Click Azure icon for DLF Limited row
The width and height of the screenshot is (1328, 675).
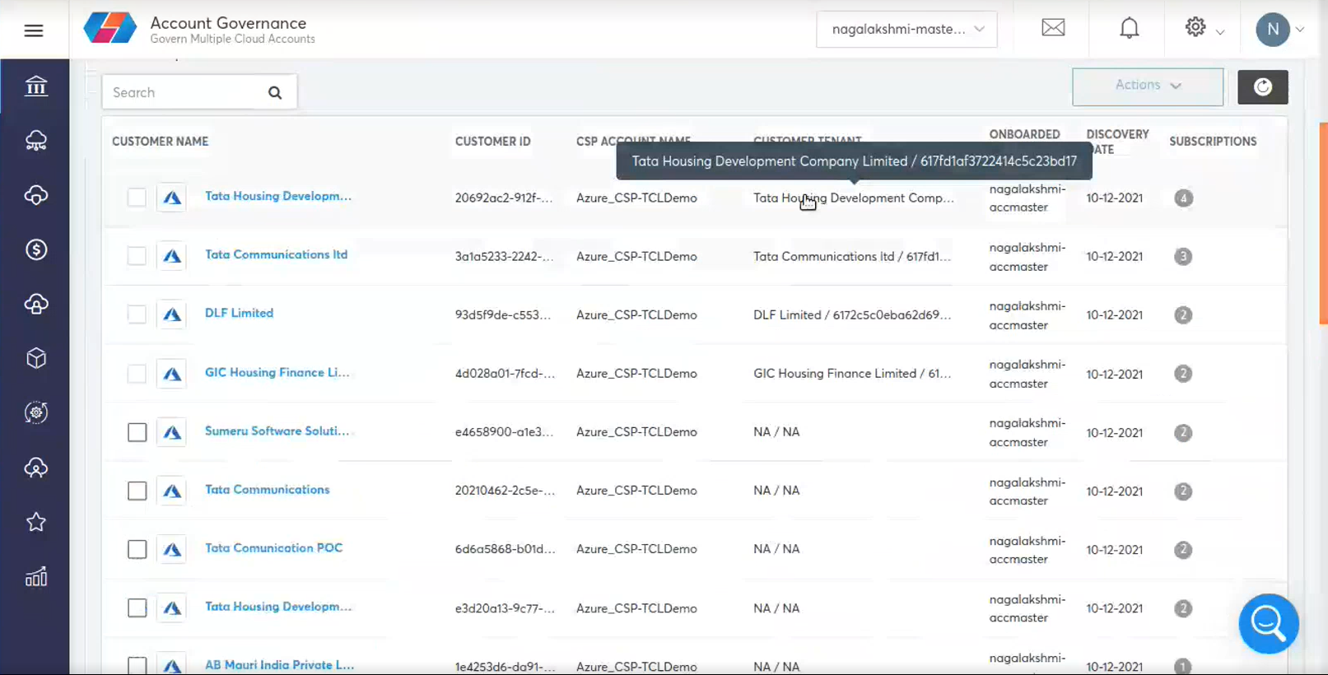point(171,314)
